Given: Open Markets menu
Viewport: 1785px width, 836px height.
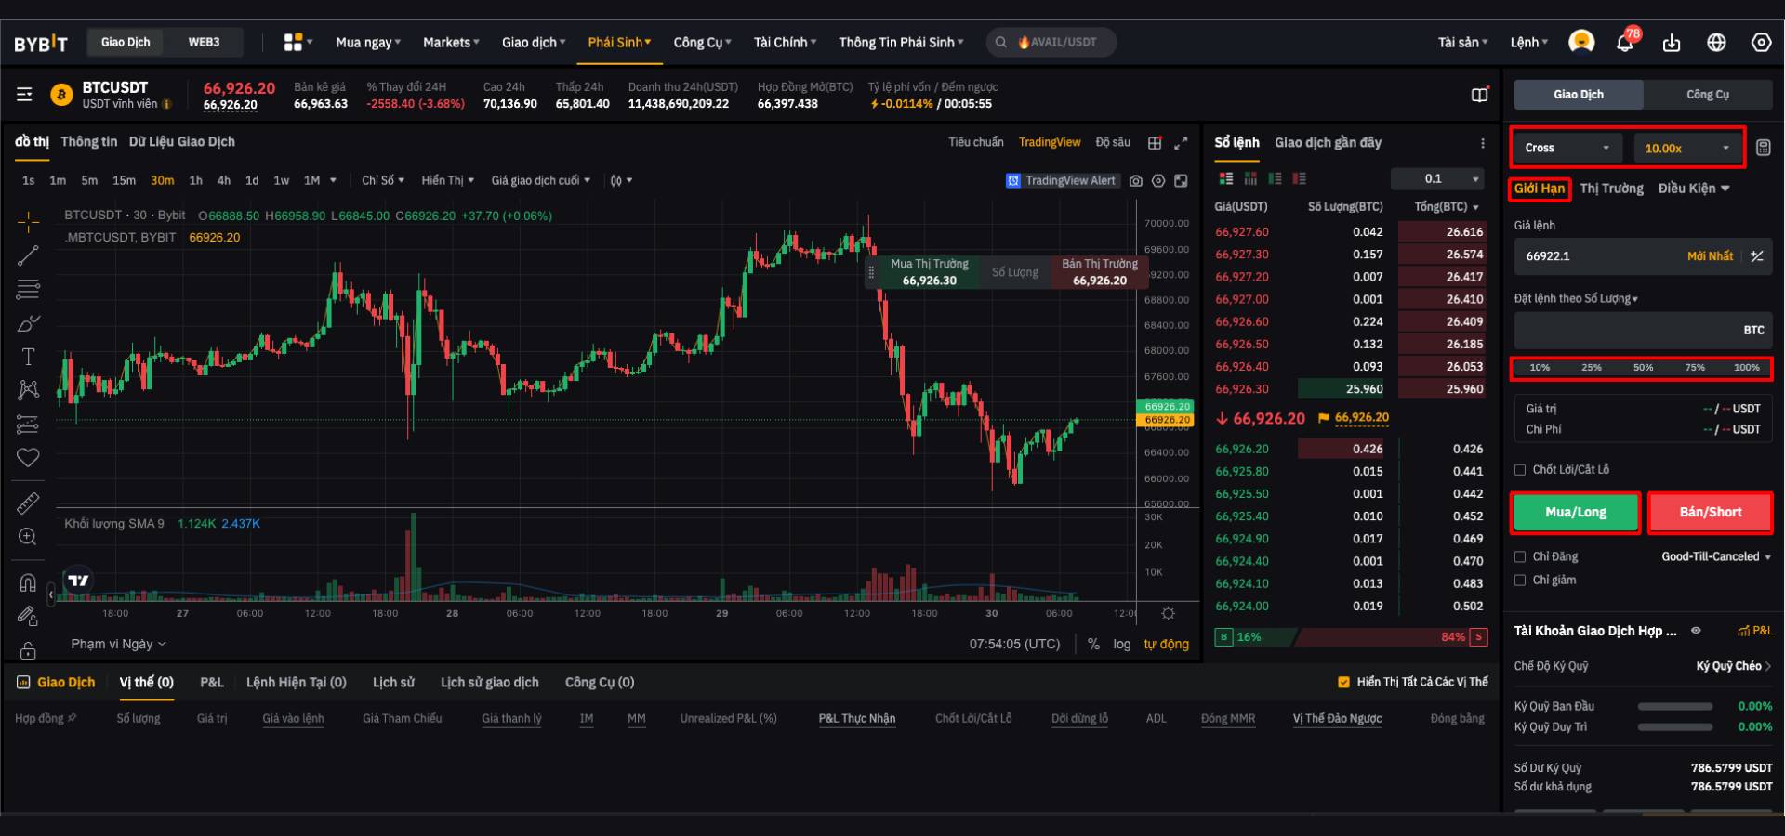Looking at the screenshot, I should click(x=451, y=42).
